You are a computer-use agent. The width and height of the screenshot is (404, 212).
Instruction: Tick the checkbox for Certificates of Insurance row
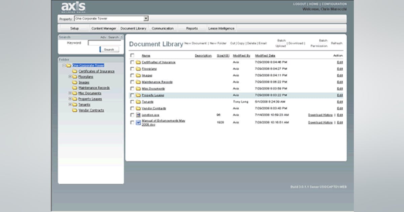point(132,62)
